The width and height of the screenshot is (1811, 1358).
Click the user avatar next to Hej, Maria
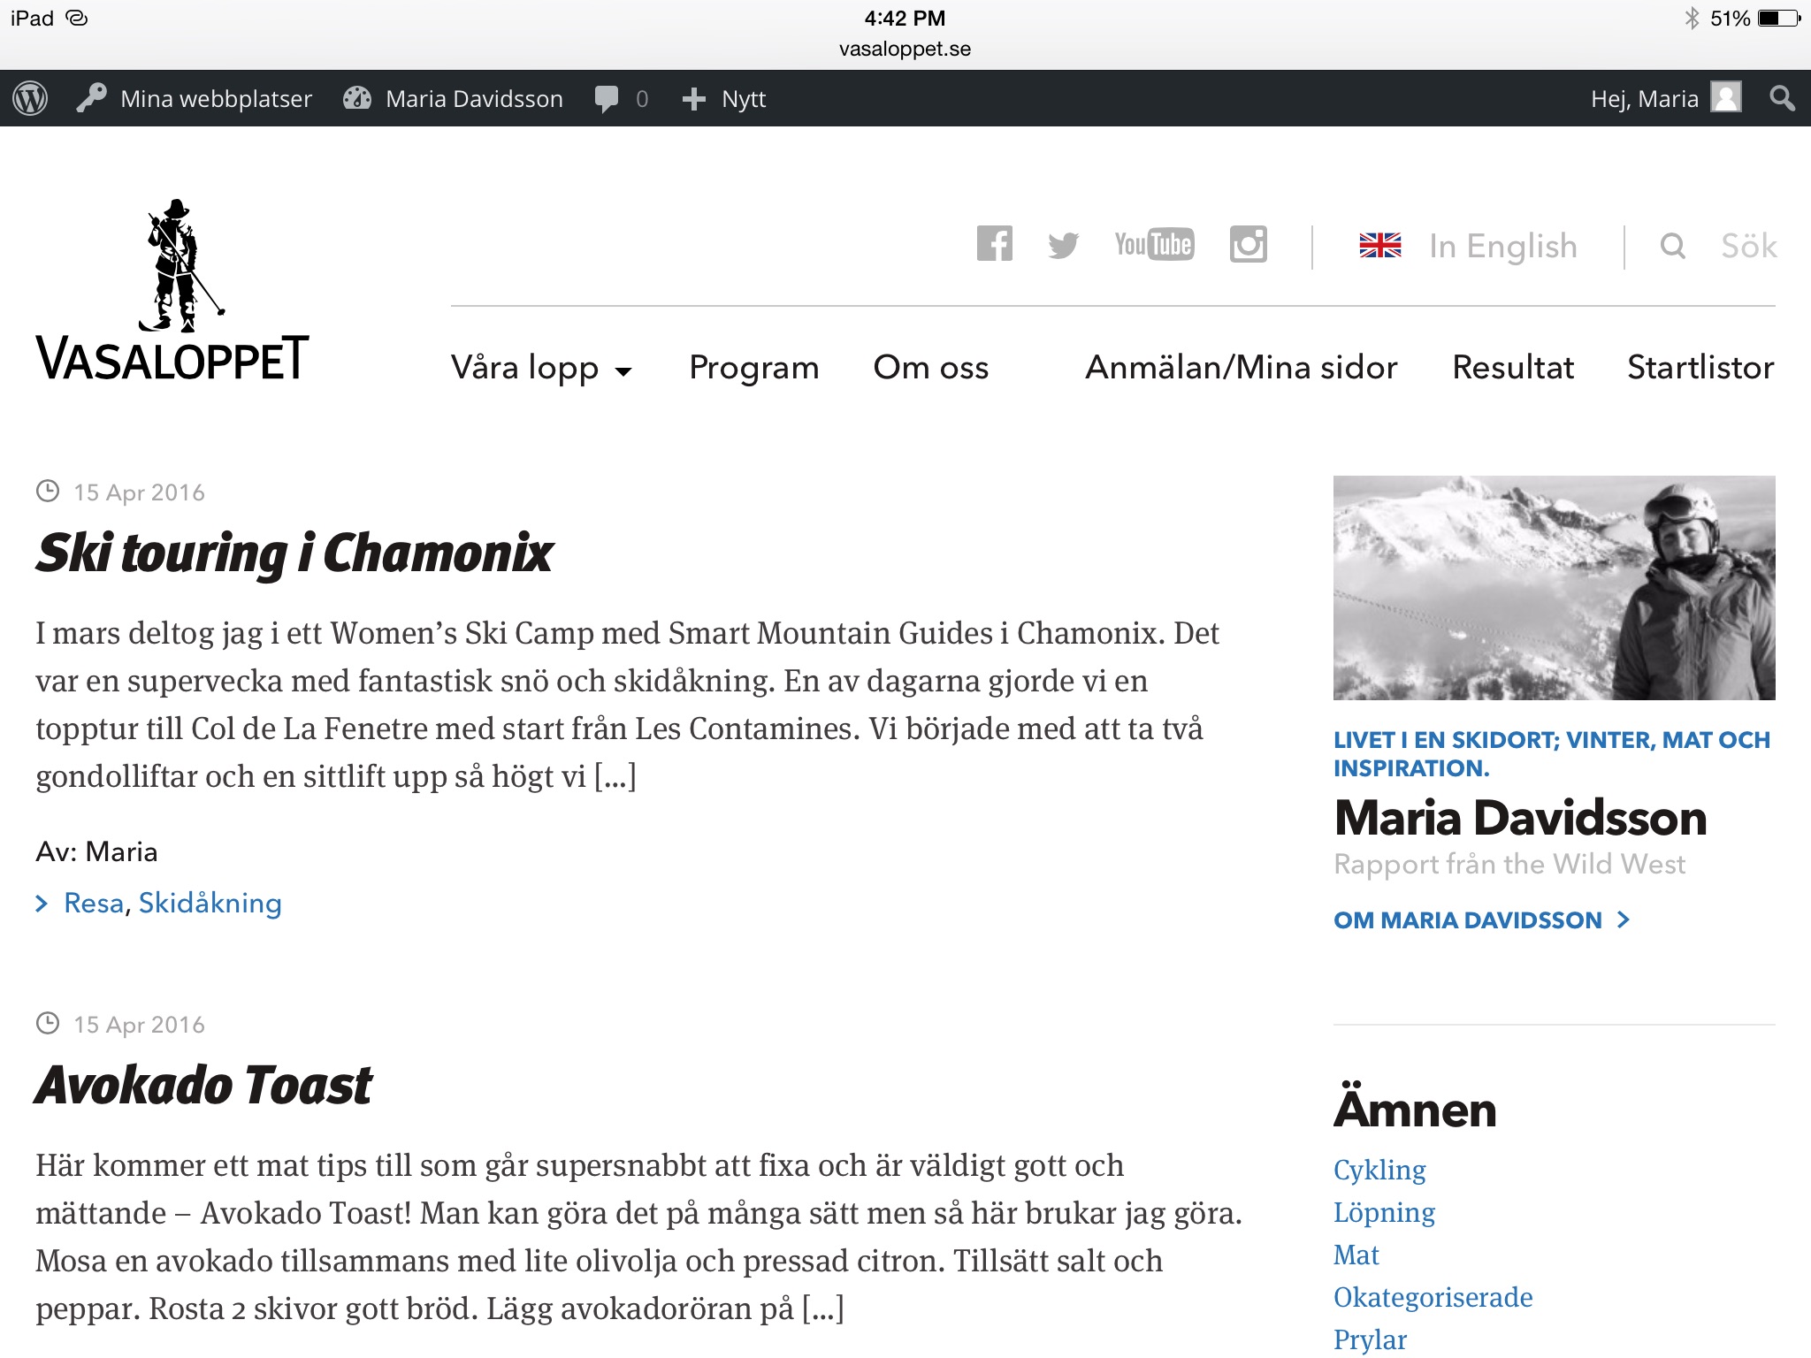coord(1725,97)
